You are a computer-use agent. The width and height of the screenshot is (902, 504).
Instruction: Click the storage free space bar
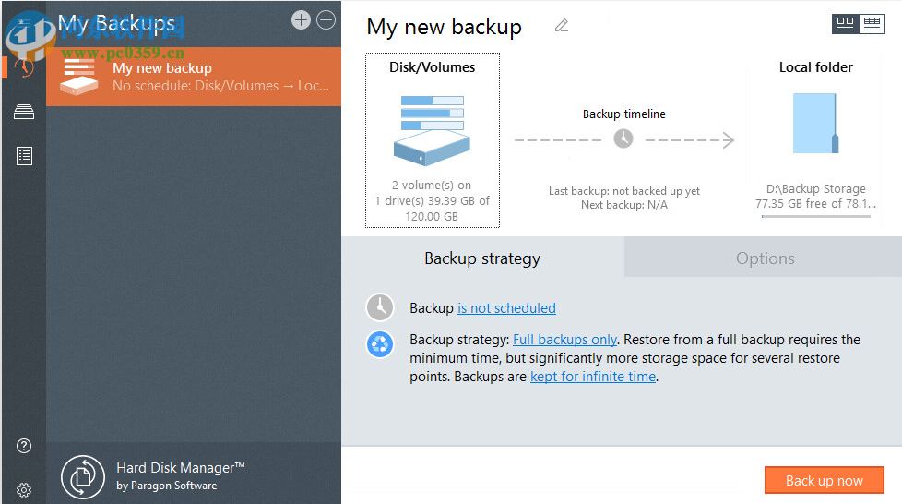click(x=815, y=217)
